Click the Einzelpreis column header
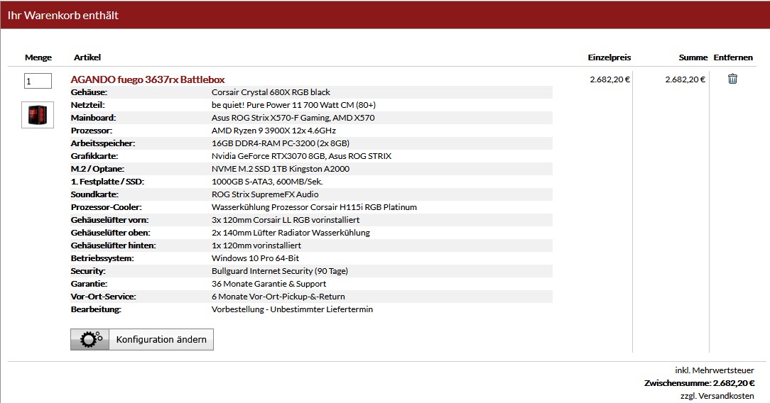770x403 pixels. [x=609, y=57]
